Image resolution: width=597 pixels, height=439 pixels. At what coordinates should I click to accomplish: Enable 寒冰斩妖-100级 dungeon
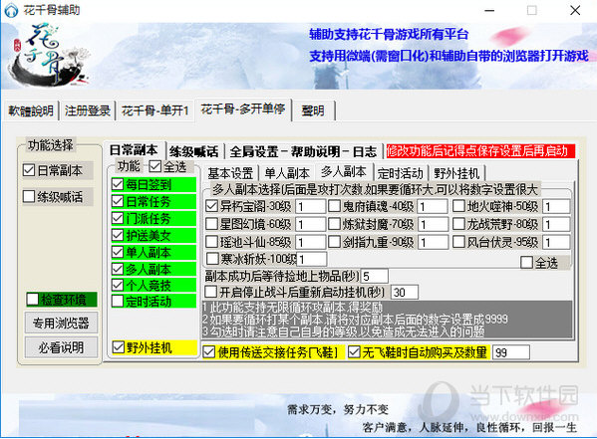[x=212, y=259]
